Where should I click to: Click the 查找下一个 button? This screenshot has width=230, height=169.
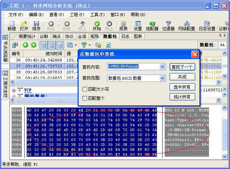[x=182, y=67]
